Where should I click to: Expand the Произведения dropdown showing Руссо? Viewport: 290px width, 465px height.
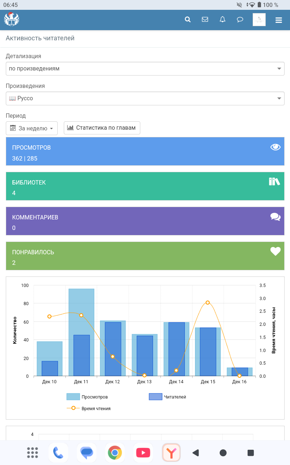[x=145, y=98]
